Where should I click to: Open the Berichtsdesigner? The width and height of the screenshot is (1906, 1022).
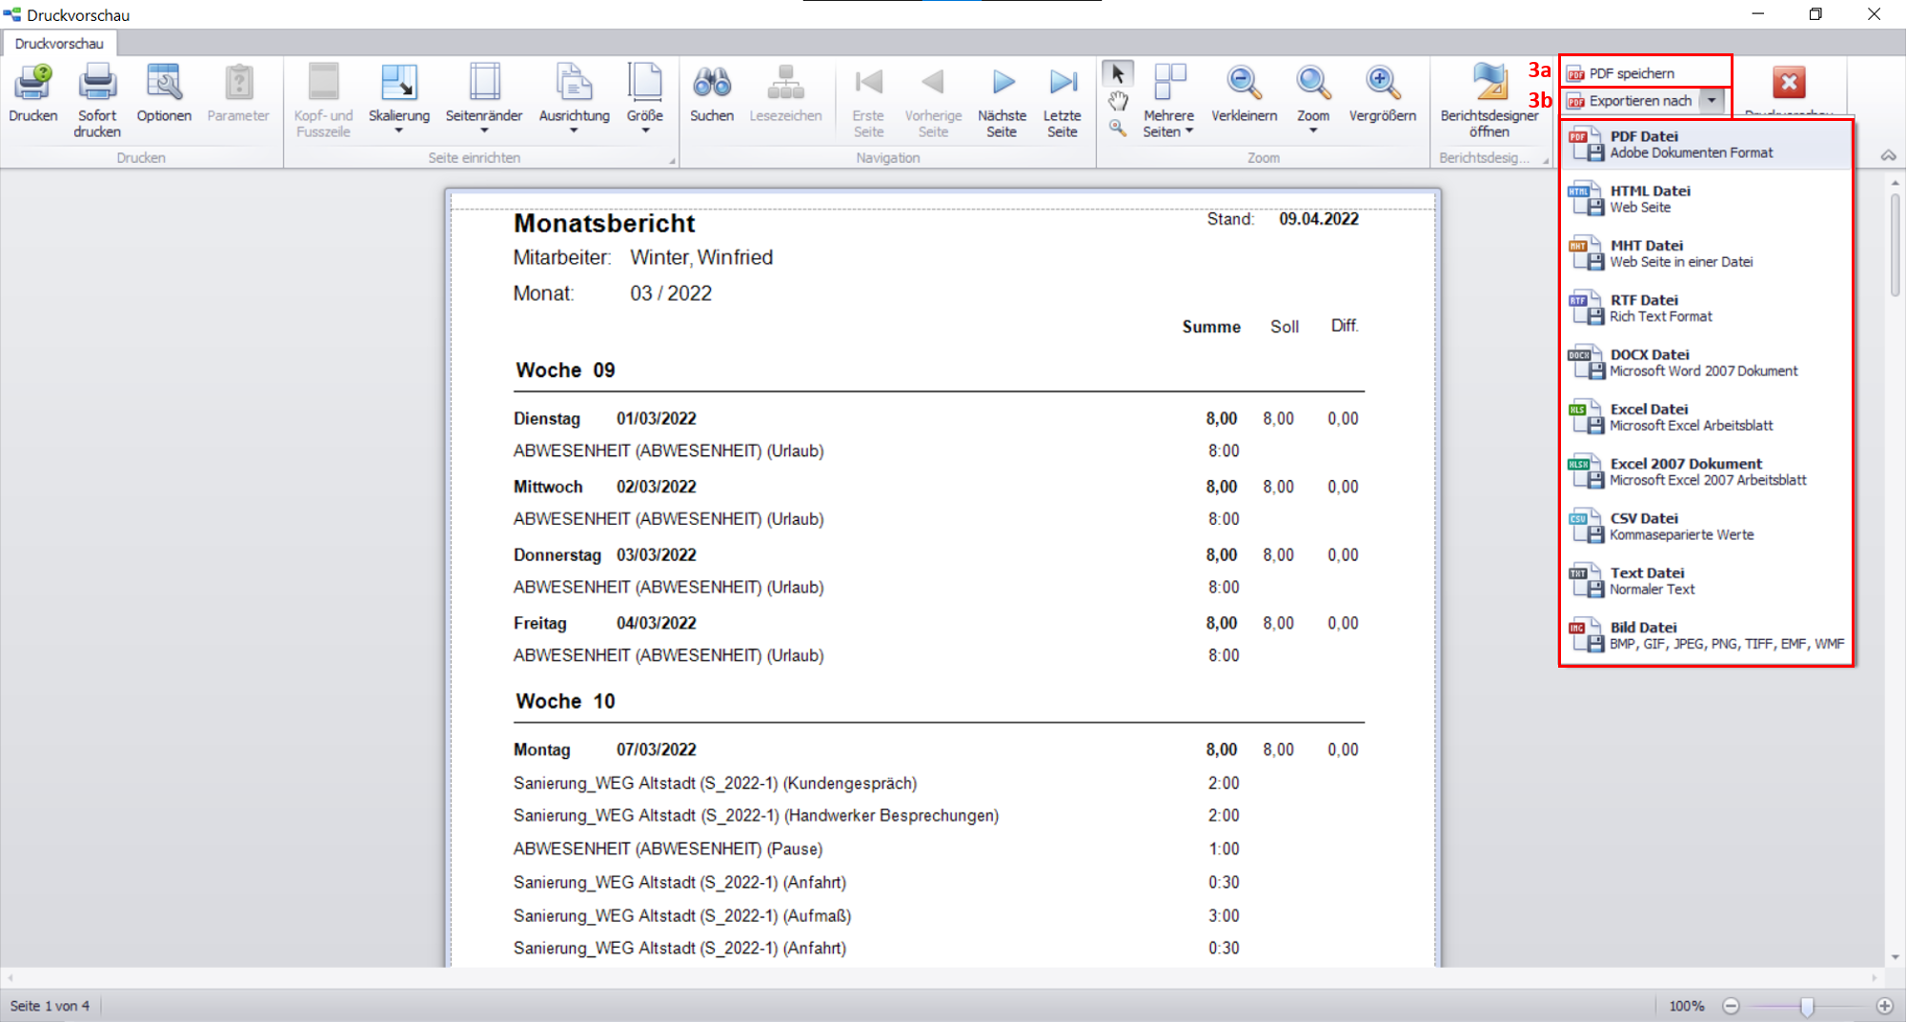[1490, 100]
